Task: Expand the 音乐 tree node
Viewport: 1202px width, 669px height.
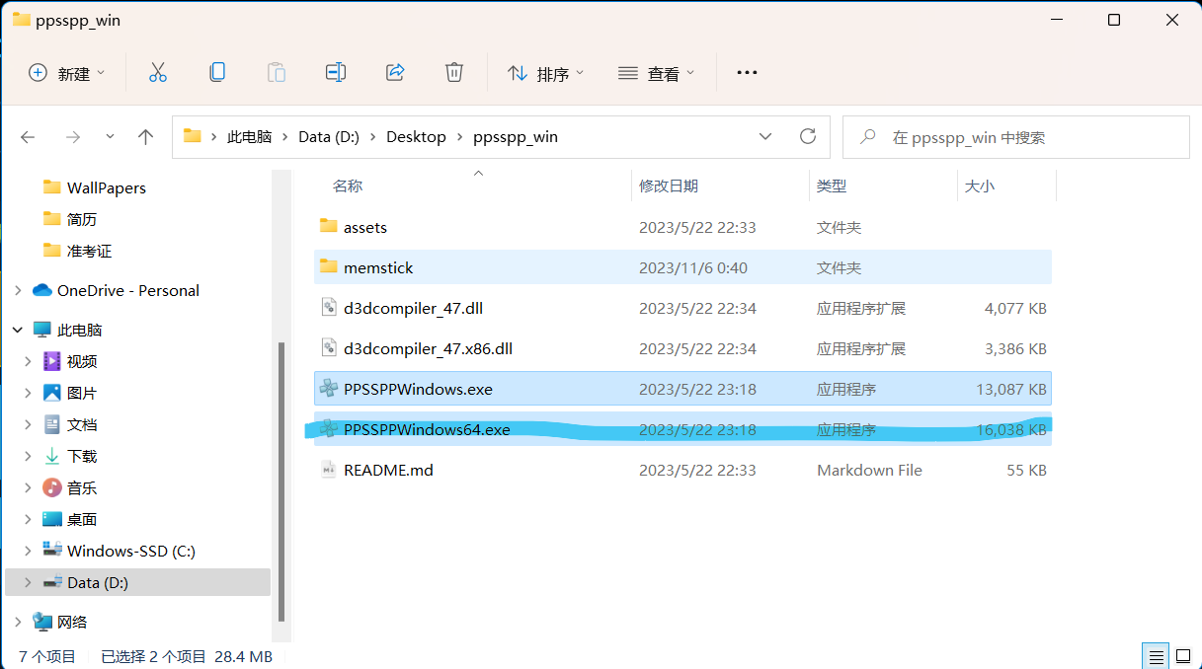Action: pos(28,487)
